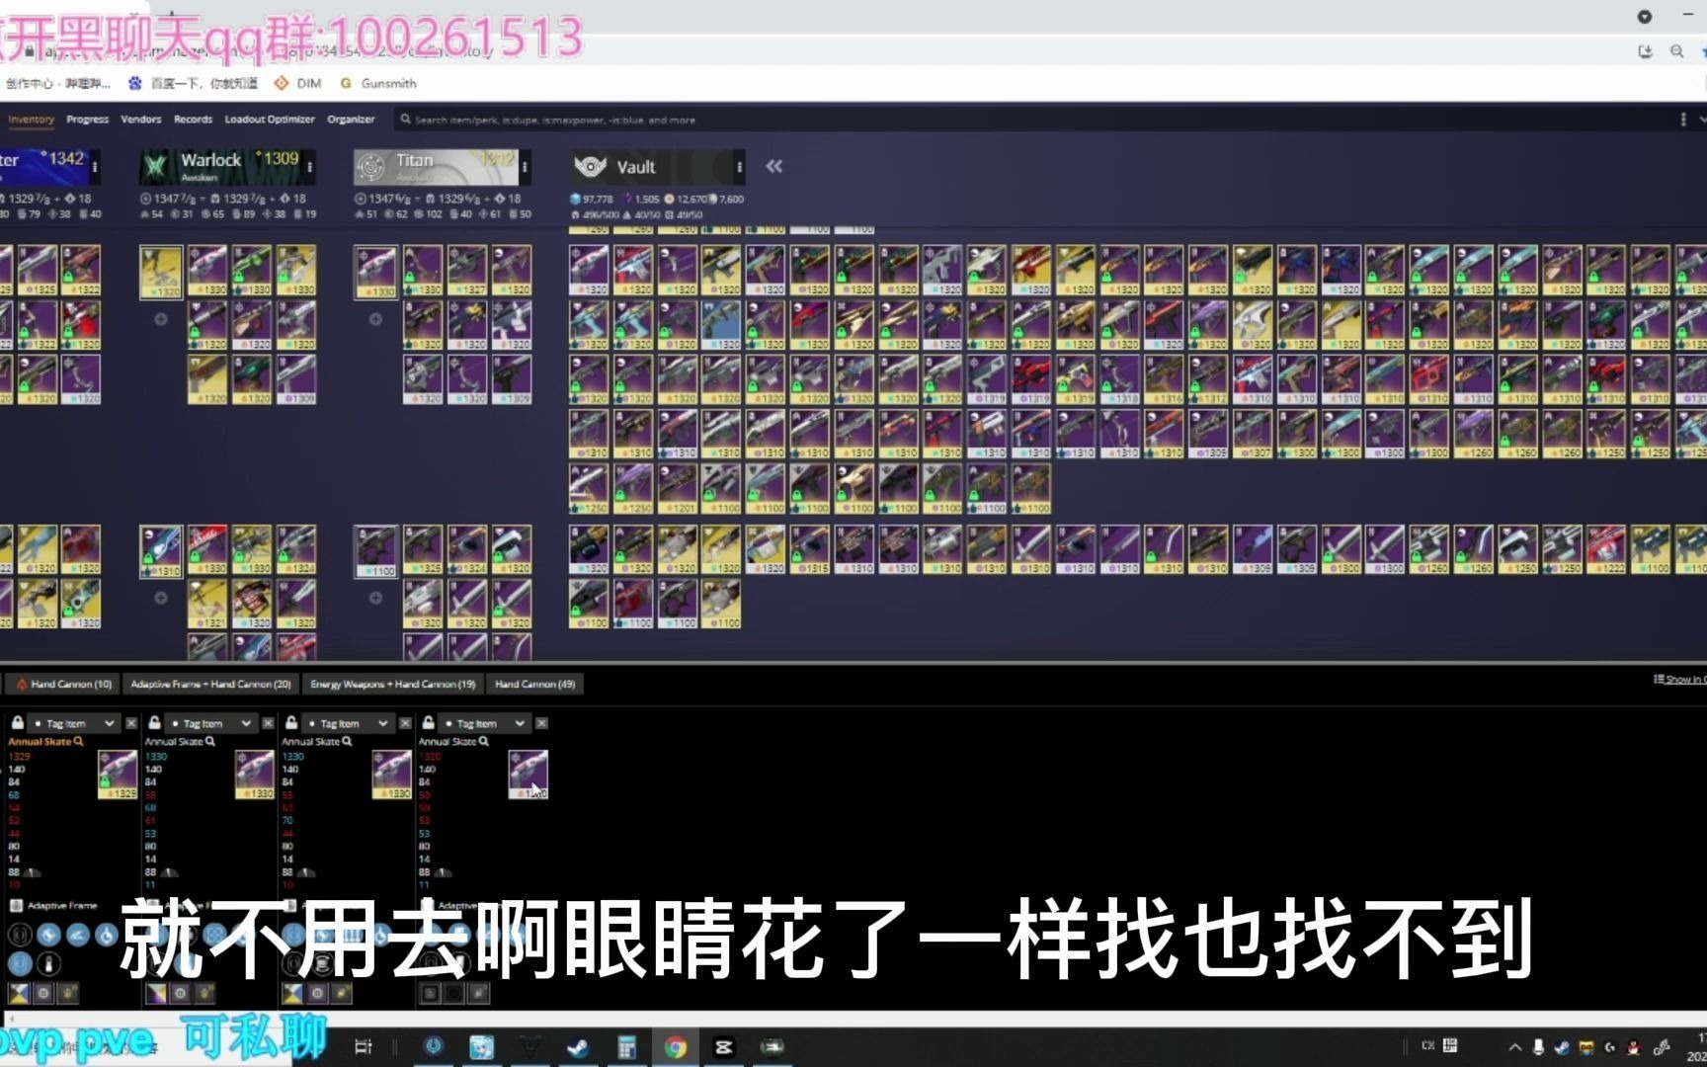Add item with plus under Titan power slot

[375, 598]
